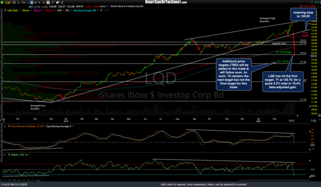
Task: Click the studies template icon in toolbar
Action: (x=48, y=2)
